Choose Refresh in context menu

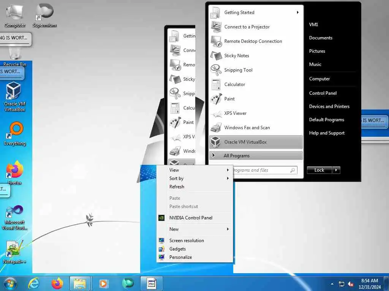(195, 186)
